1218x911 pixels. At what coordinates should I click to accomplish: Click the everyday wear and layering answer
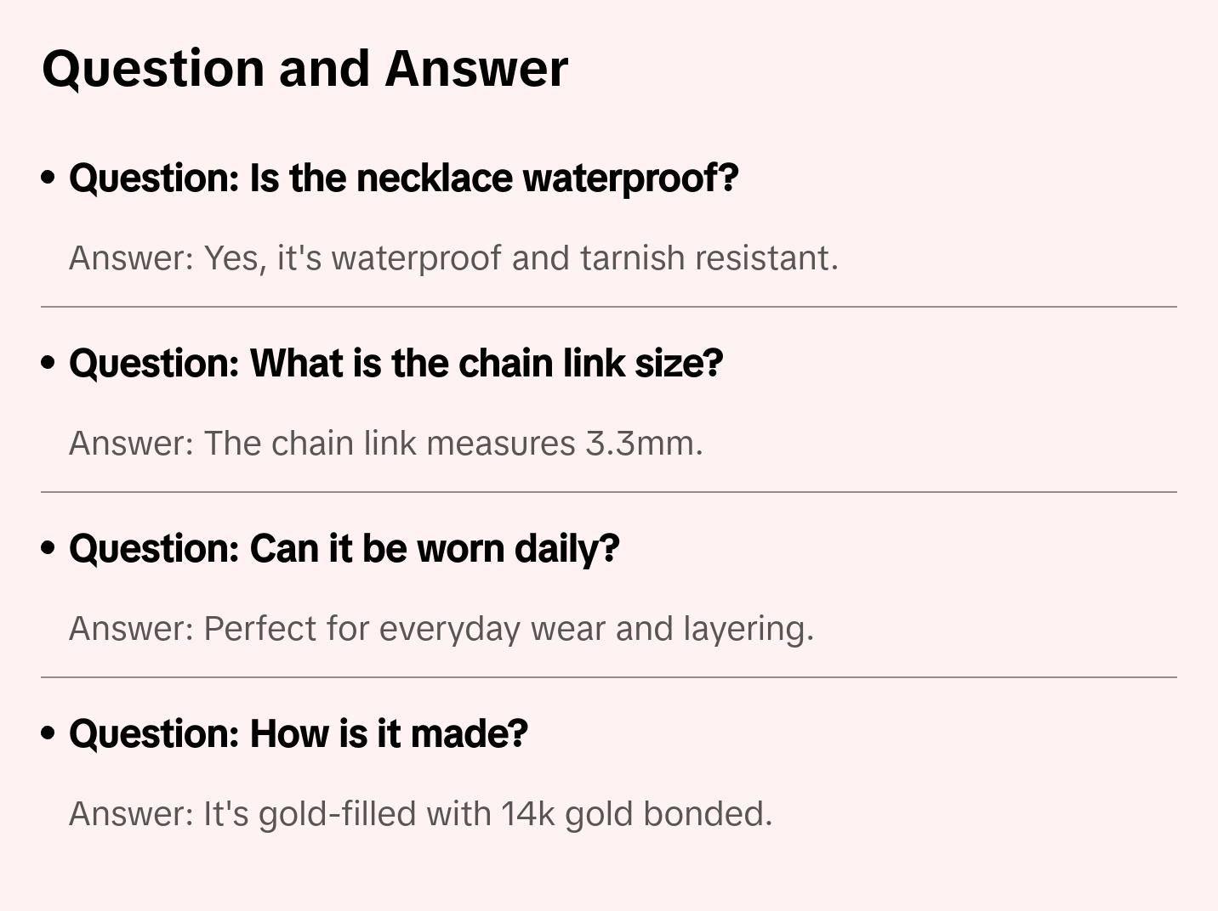pyautogui.click(x=441, y=629)
